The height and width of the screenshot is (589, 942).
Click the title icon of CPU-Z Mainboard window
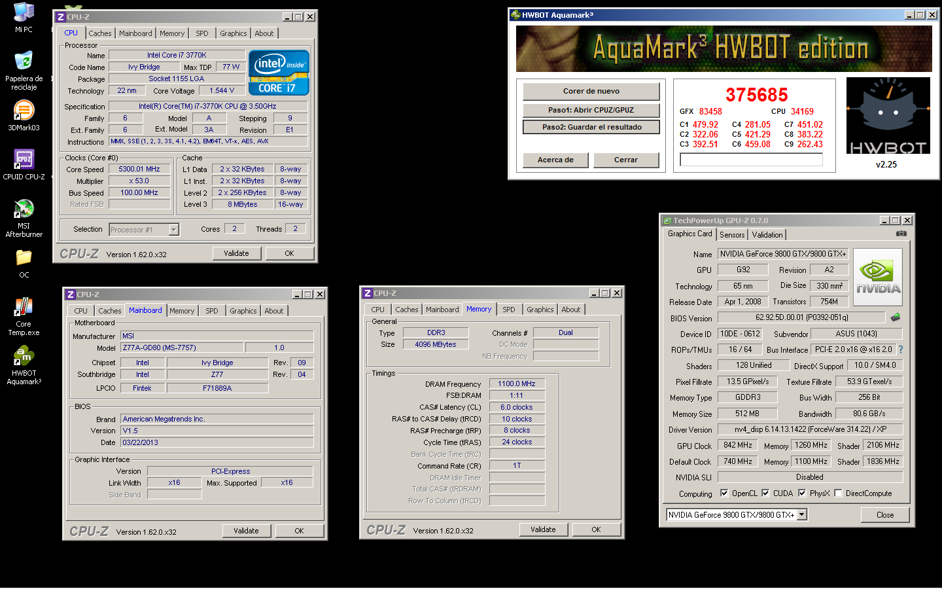coord(71,294)
